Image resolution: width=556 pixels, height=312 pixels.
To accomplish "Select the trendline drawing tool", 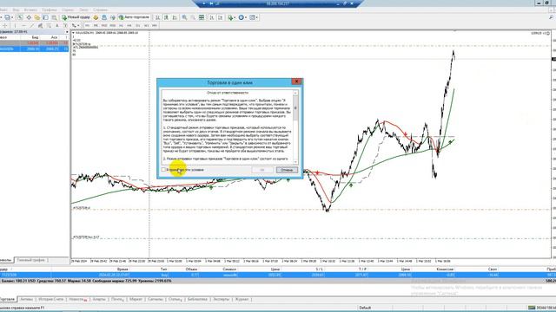I will click(x=32, y=25).
